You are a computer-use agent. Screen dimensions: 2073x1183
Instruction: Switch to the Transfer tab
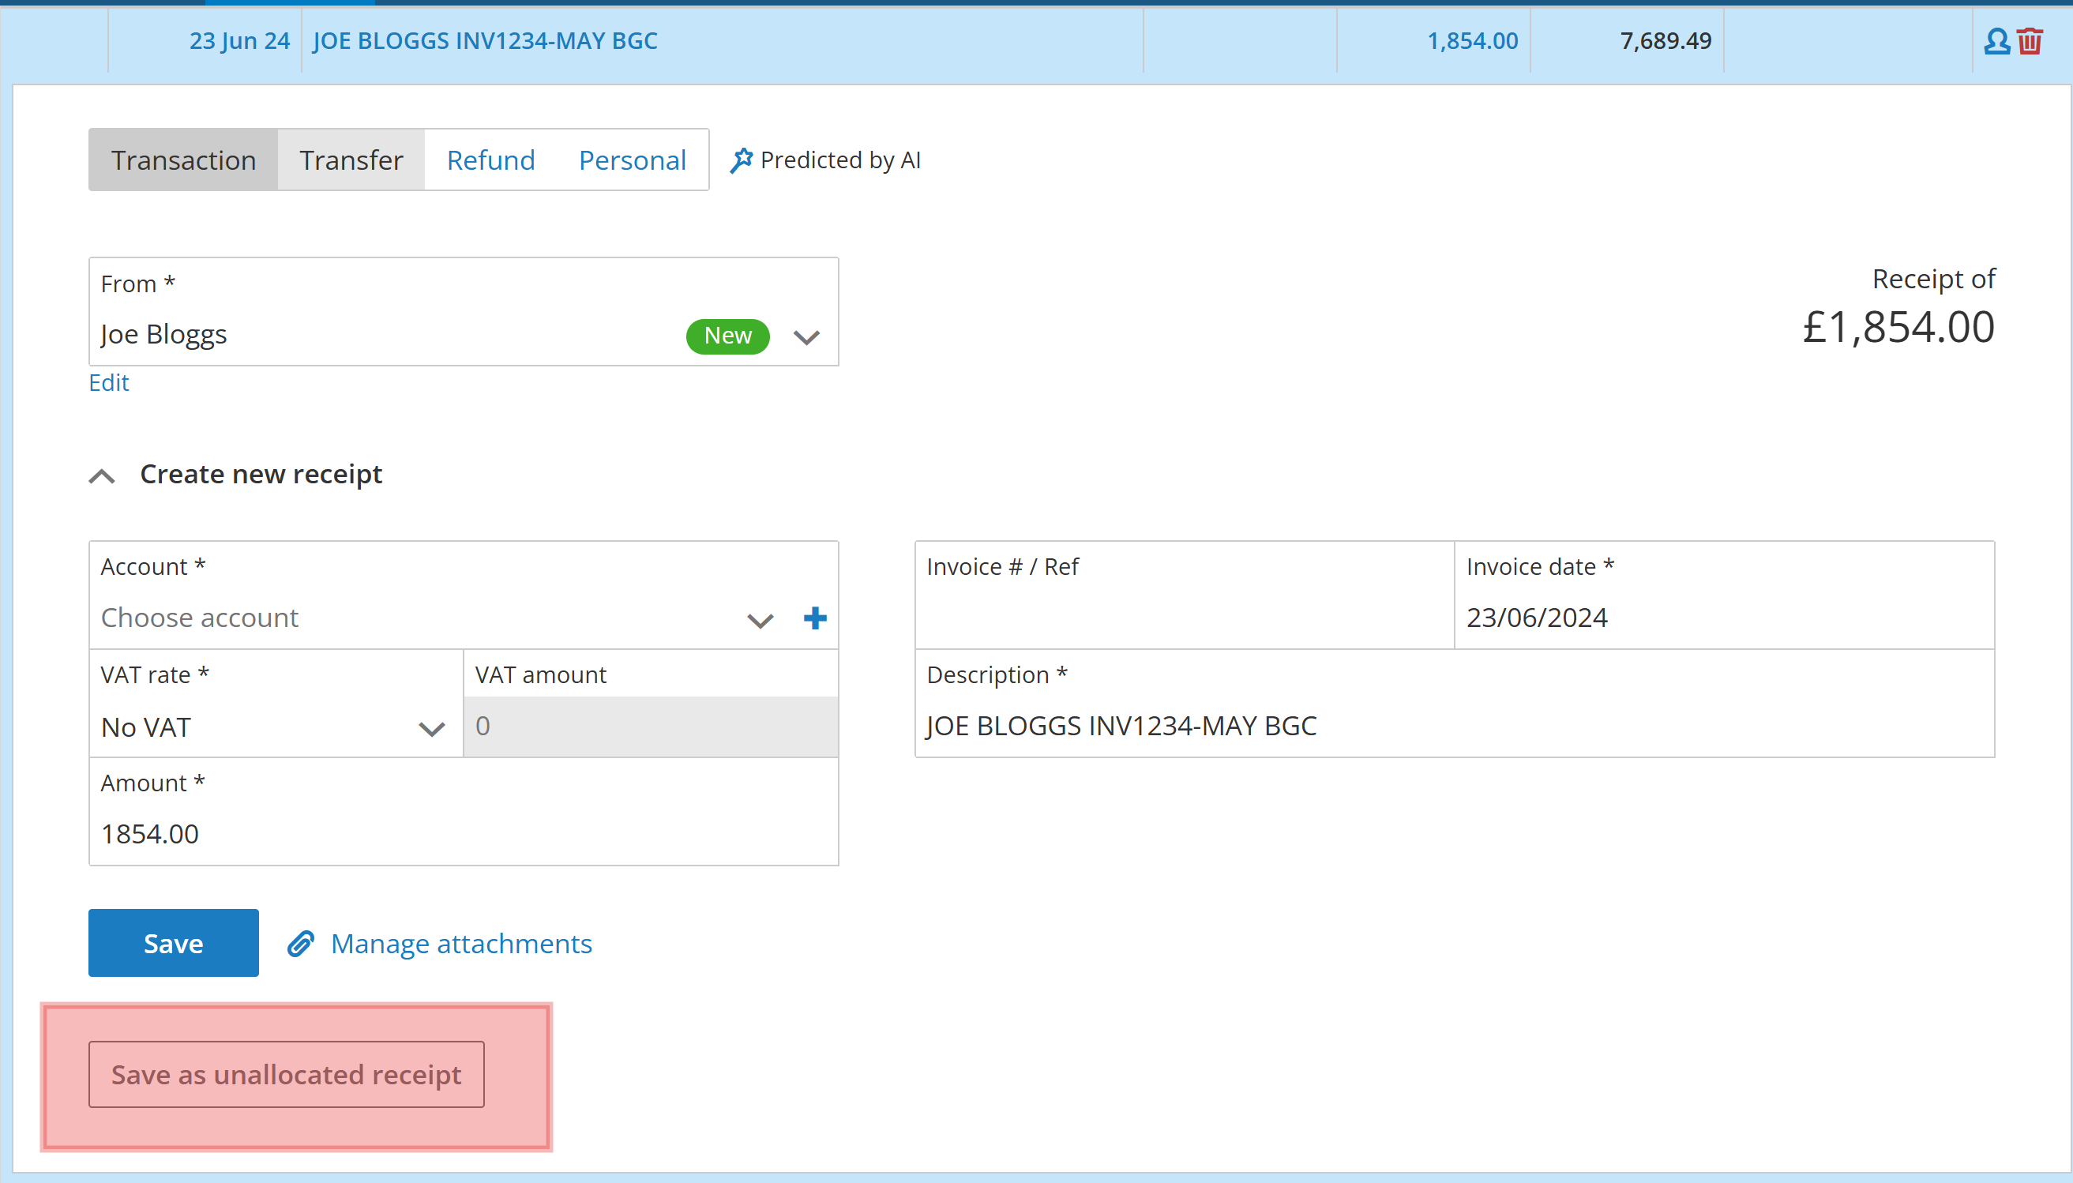click(x=351, y=160)
